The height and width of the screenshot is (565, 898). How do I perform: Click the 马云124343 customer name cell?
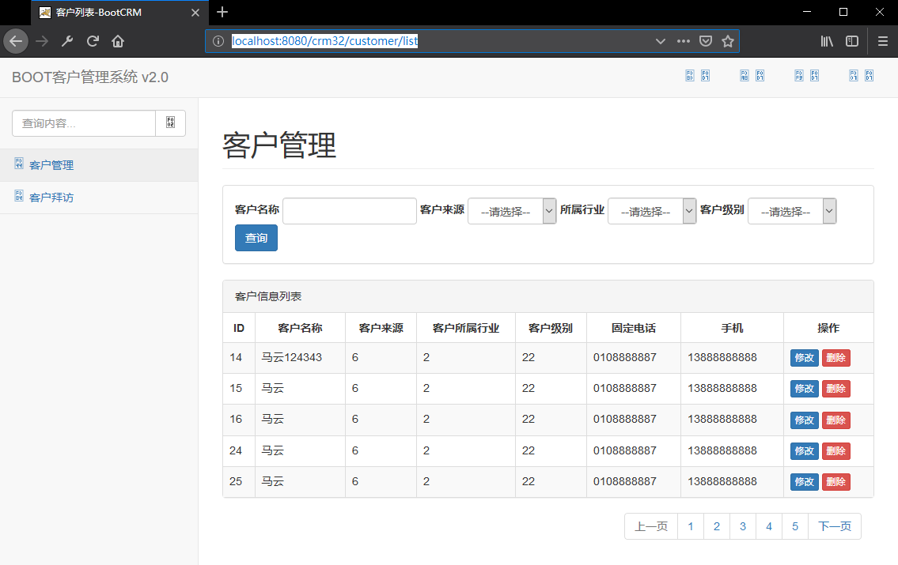tap(300, 358)
